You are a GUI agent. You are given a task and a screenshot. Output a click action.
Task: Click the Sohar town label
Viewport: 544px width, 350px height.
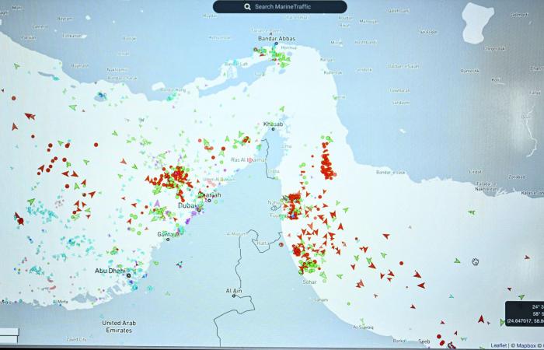click(x=309, y=282)
